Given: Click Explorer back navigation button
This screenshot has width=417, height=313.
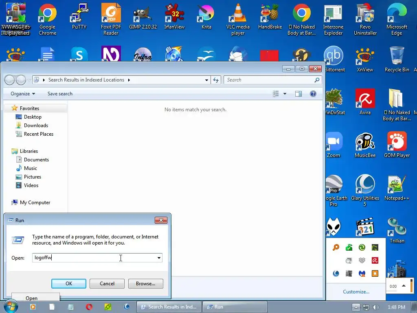Looking at the screenshot, I should tap(10, 80).
